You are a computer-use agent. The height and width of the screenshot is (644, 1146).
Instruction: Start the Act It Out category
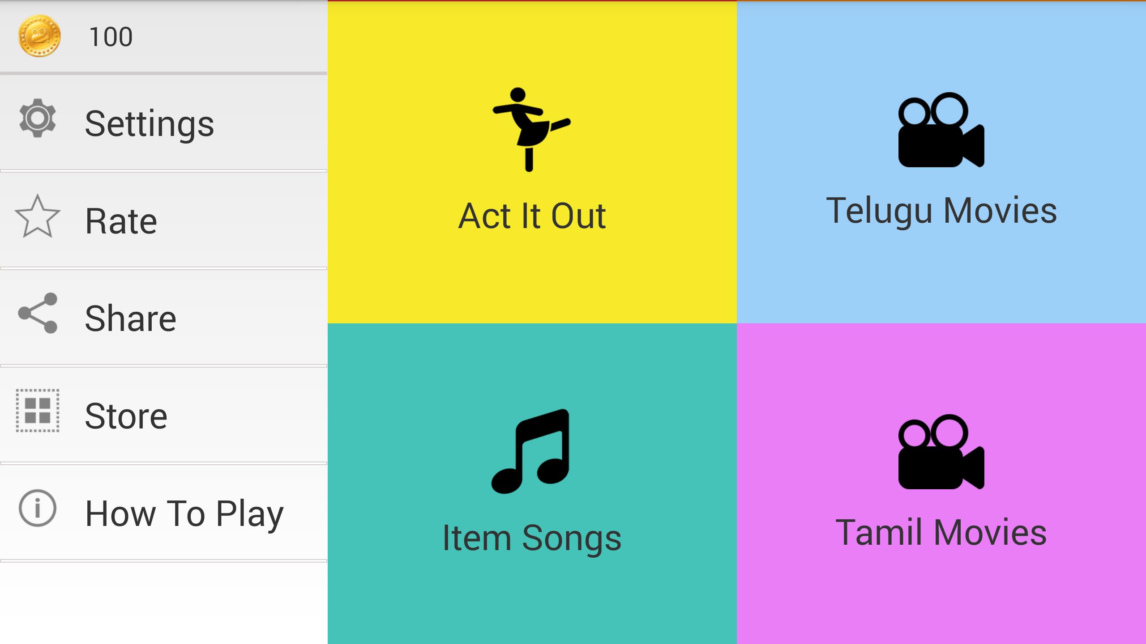click(532, 216)
